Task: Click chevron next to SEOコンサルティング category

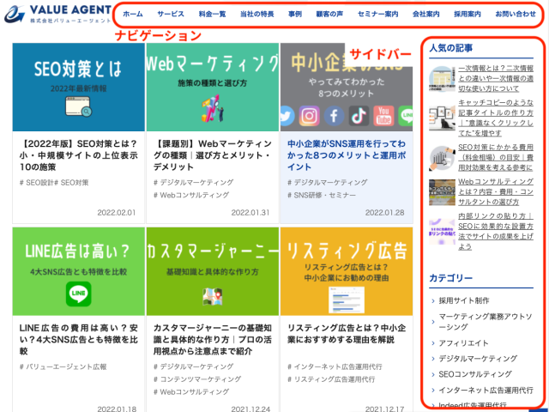Action: [433, 374]
